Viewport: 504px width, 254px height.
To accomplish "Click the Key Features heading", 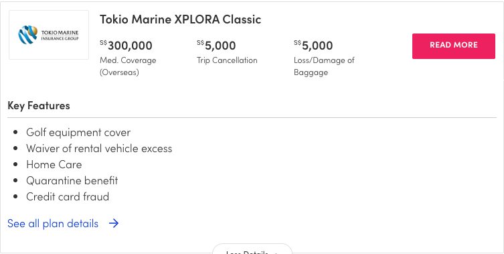I will pyautogui.click(x=39, y=106).
